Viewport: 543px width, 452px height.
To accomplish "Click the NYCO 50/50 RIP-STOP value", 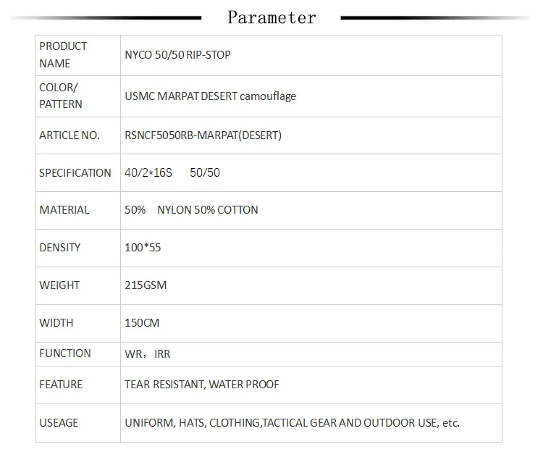I will point(177,55).
